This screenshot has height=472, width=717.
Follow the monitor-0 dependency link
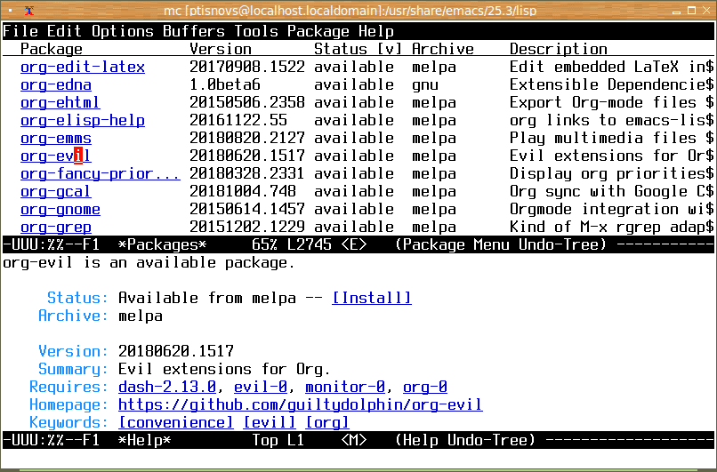(345, 387)
